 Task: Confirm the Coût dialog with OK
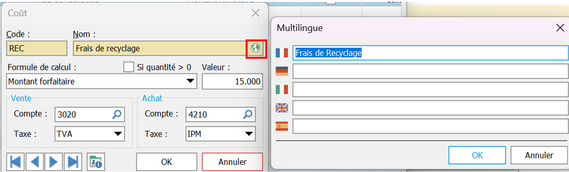[x=167, y=162]
